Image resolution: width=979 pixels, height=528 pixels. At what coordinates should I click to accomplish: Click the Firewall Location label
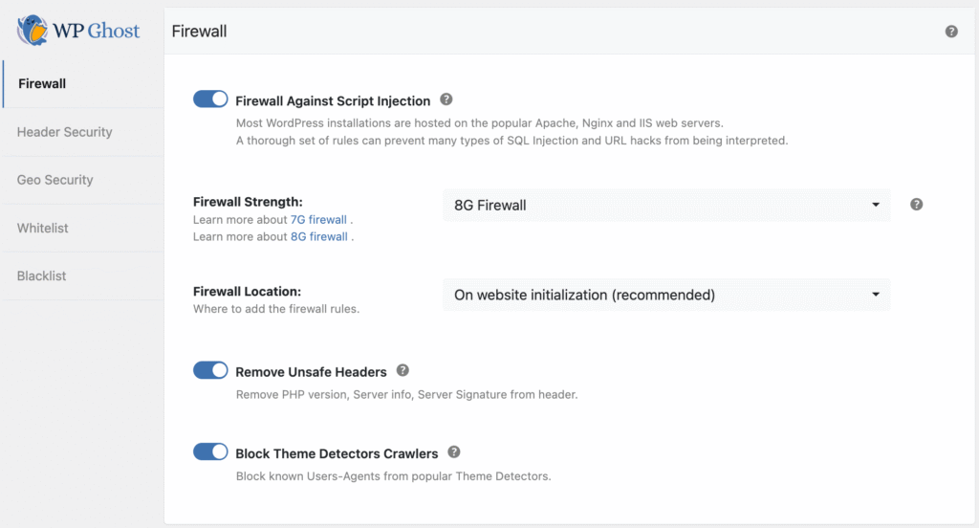point(248,291)
